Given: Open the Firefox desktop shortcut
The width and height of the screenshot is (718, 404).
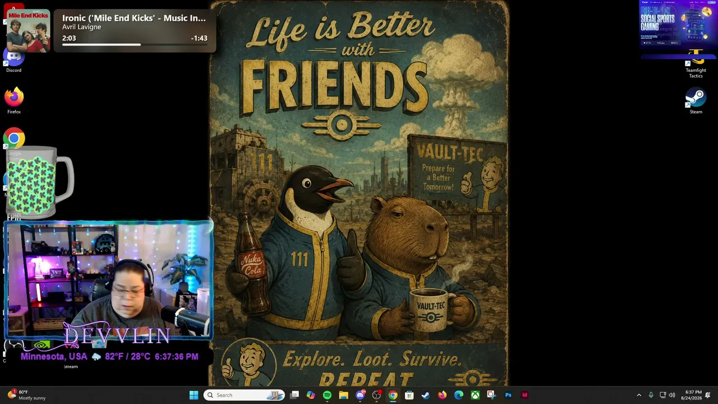Looking at the screenshot, I should point(14,100).
